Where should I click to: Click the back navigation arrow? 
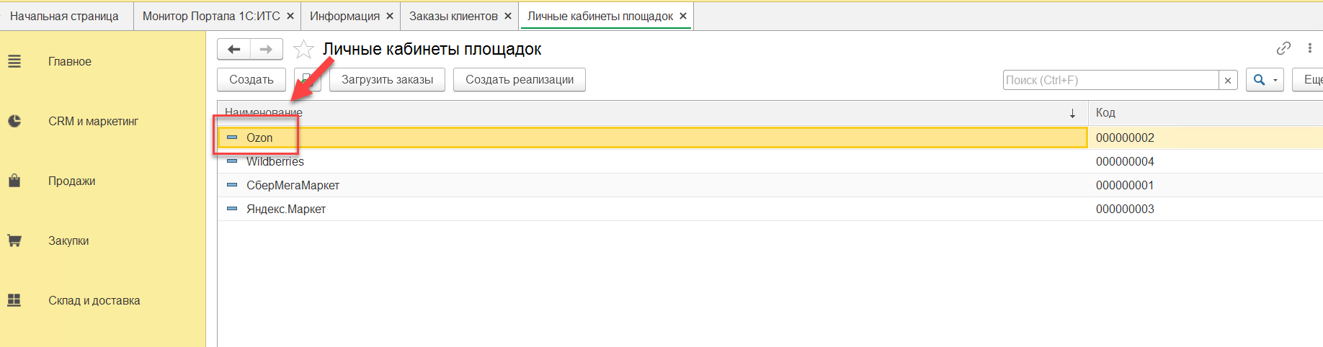[233, 49]
